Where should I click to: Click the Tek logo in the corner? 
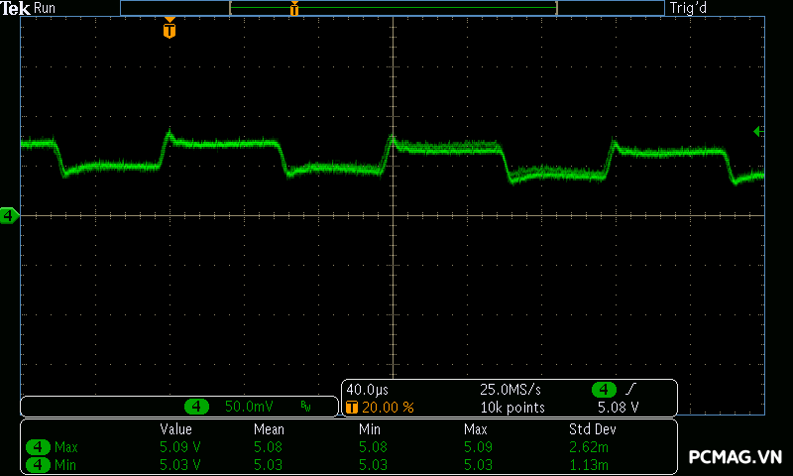pyautogui.click(x=17, y=8)
